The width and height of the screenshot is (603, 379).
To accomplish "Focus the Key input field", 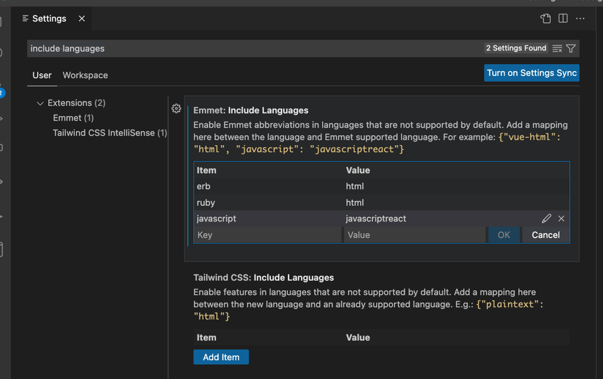I will [x=268, y=235].
